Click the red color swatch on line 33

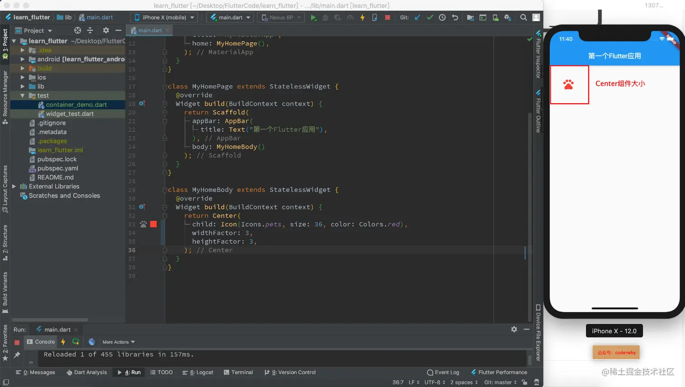tap(154, 224)
